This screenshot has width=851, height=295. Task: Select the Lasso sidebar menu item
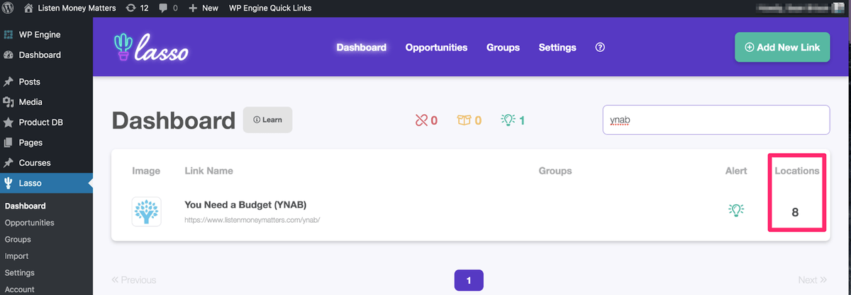[x=46, y=183]
